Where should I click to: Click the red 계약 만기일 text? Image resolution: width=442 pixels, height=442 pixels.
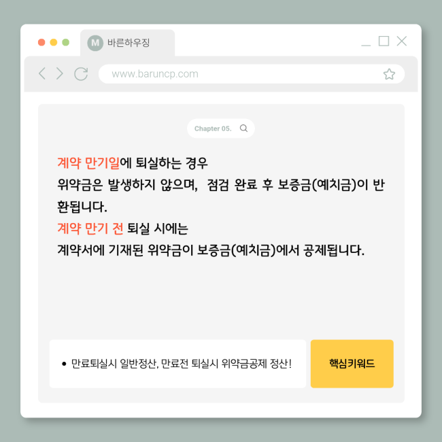click(88, 163)
